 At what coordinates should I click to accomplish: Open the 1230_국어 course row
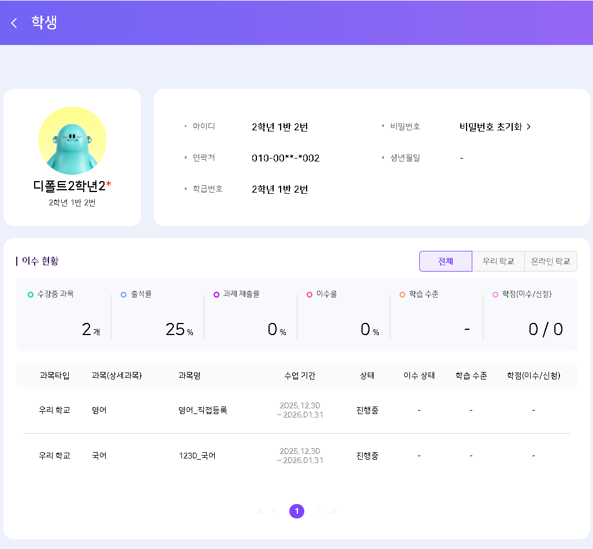(197, 456)
